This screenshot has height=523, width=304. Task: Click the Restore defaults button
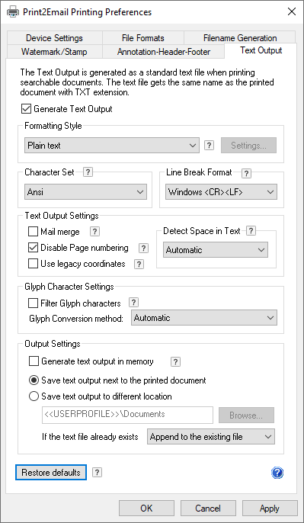click(x=51, y=473)
